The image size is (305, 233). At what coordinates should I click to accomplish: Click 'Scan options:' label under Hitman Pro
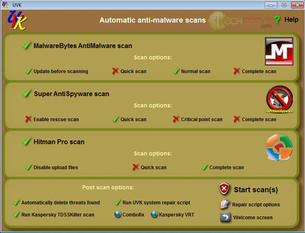coord(153,153)
